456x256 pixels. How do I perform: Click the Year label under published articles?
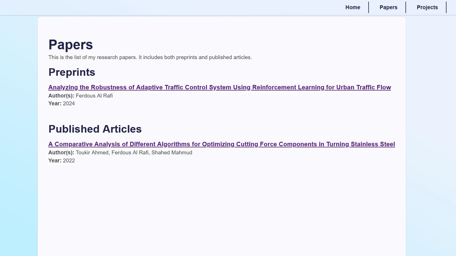click(x=55, y=160)
